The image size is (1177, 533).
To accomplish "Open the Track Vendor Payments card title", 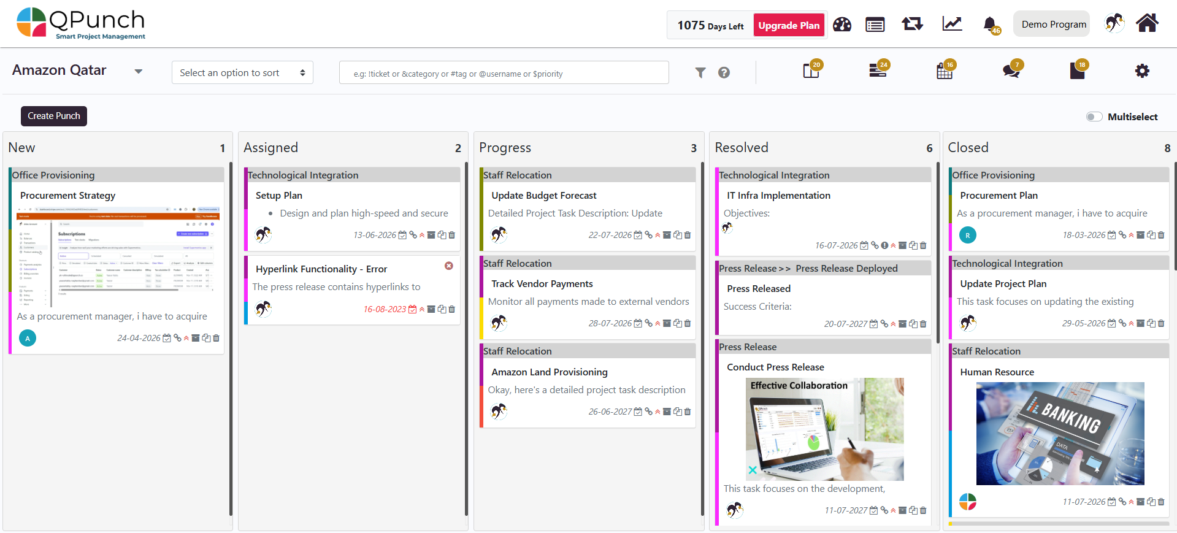I will [542, 284].
